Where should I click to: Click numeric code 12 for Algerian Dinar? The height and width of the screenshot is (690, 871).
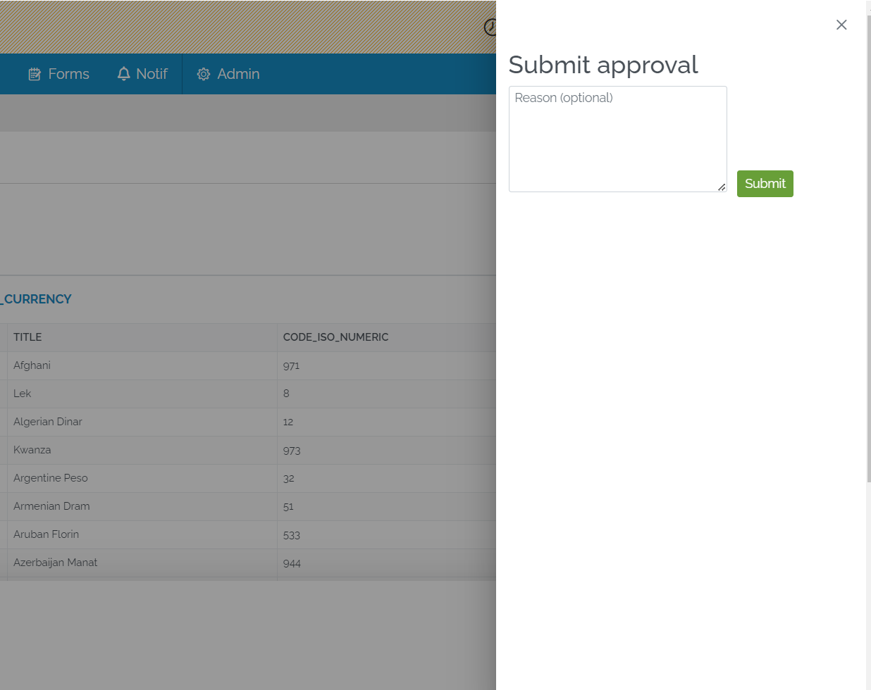pos(288,422)
